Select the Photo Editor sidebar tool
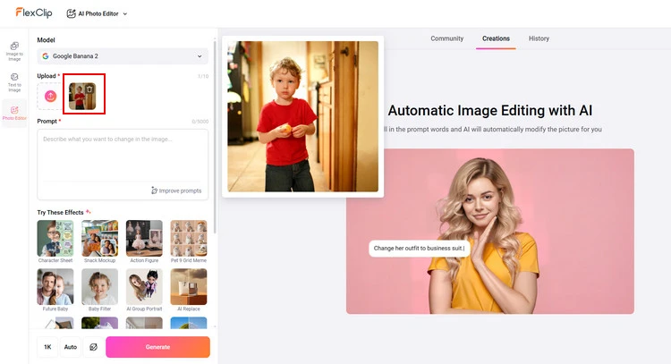This screenshot has height=364, width=671. coord(14,114)
